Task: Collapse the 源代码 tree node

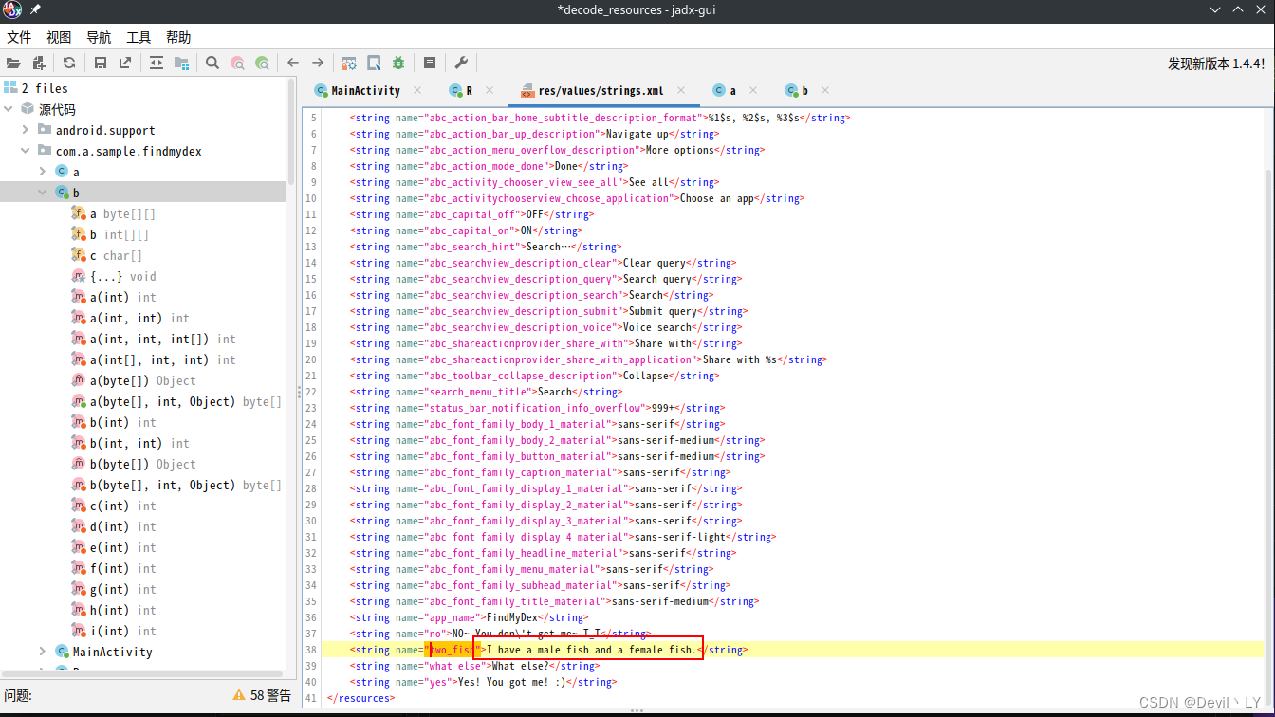Action: (x=9, y=109)
